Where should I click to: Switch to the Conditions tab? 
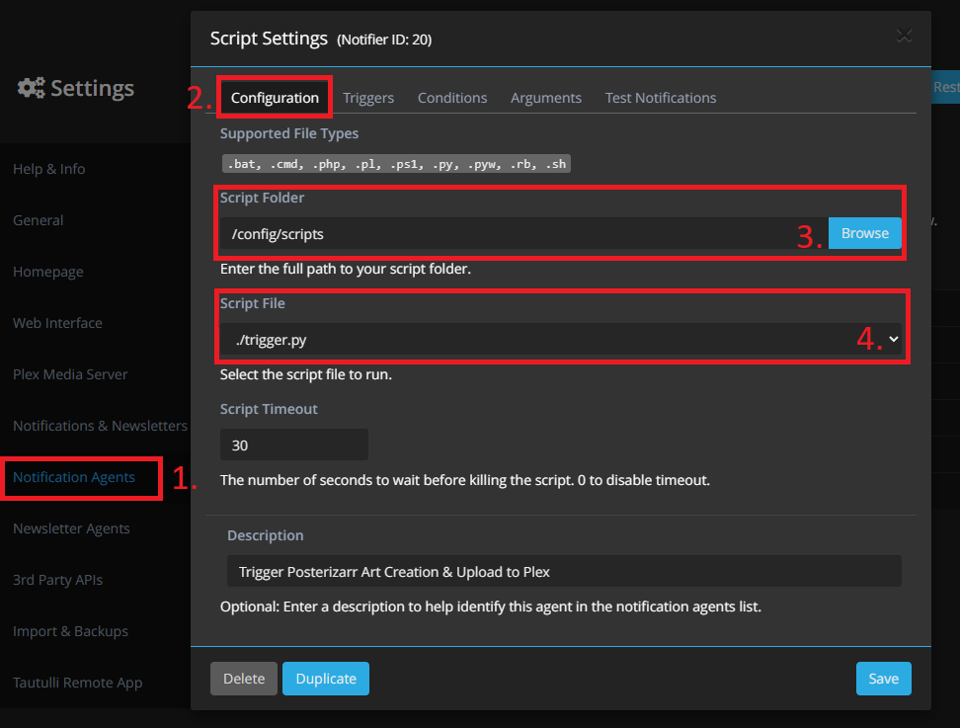coord(451,98)
